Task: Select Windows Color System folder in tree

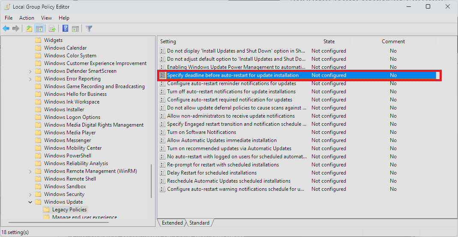Action: (x=70, y=56)
